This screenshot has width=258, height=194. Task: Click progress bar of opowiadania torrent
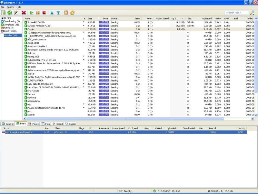pos(104,101)
